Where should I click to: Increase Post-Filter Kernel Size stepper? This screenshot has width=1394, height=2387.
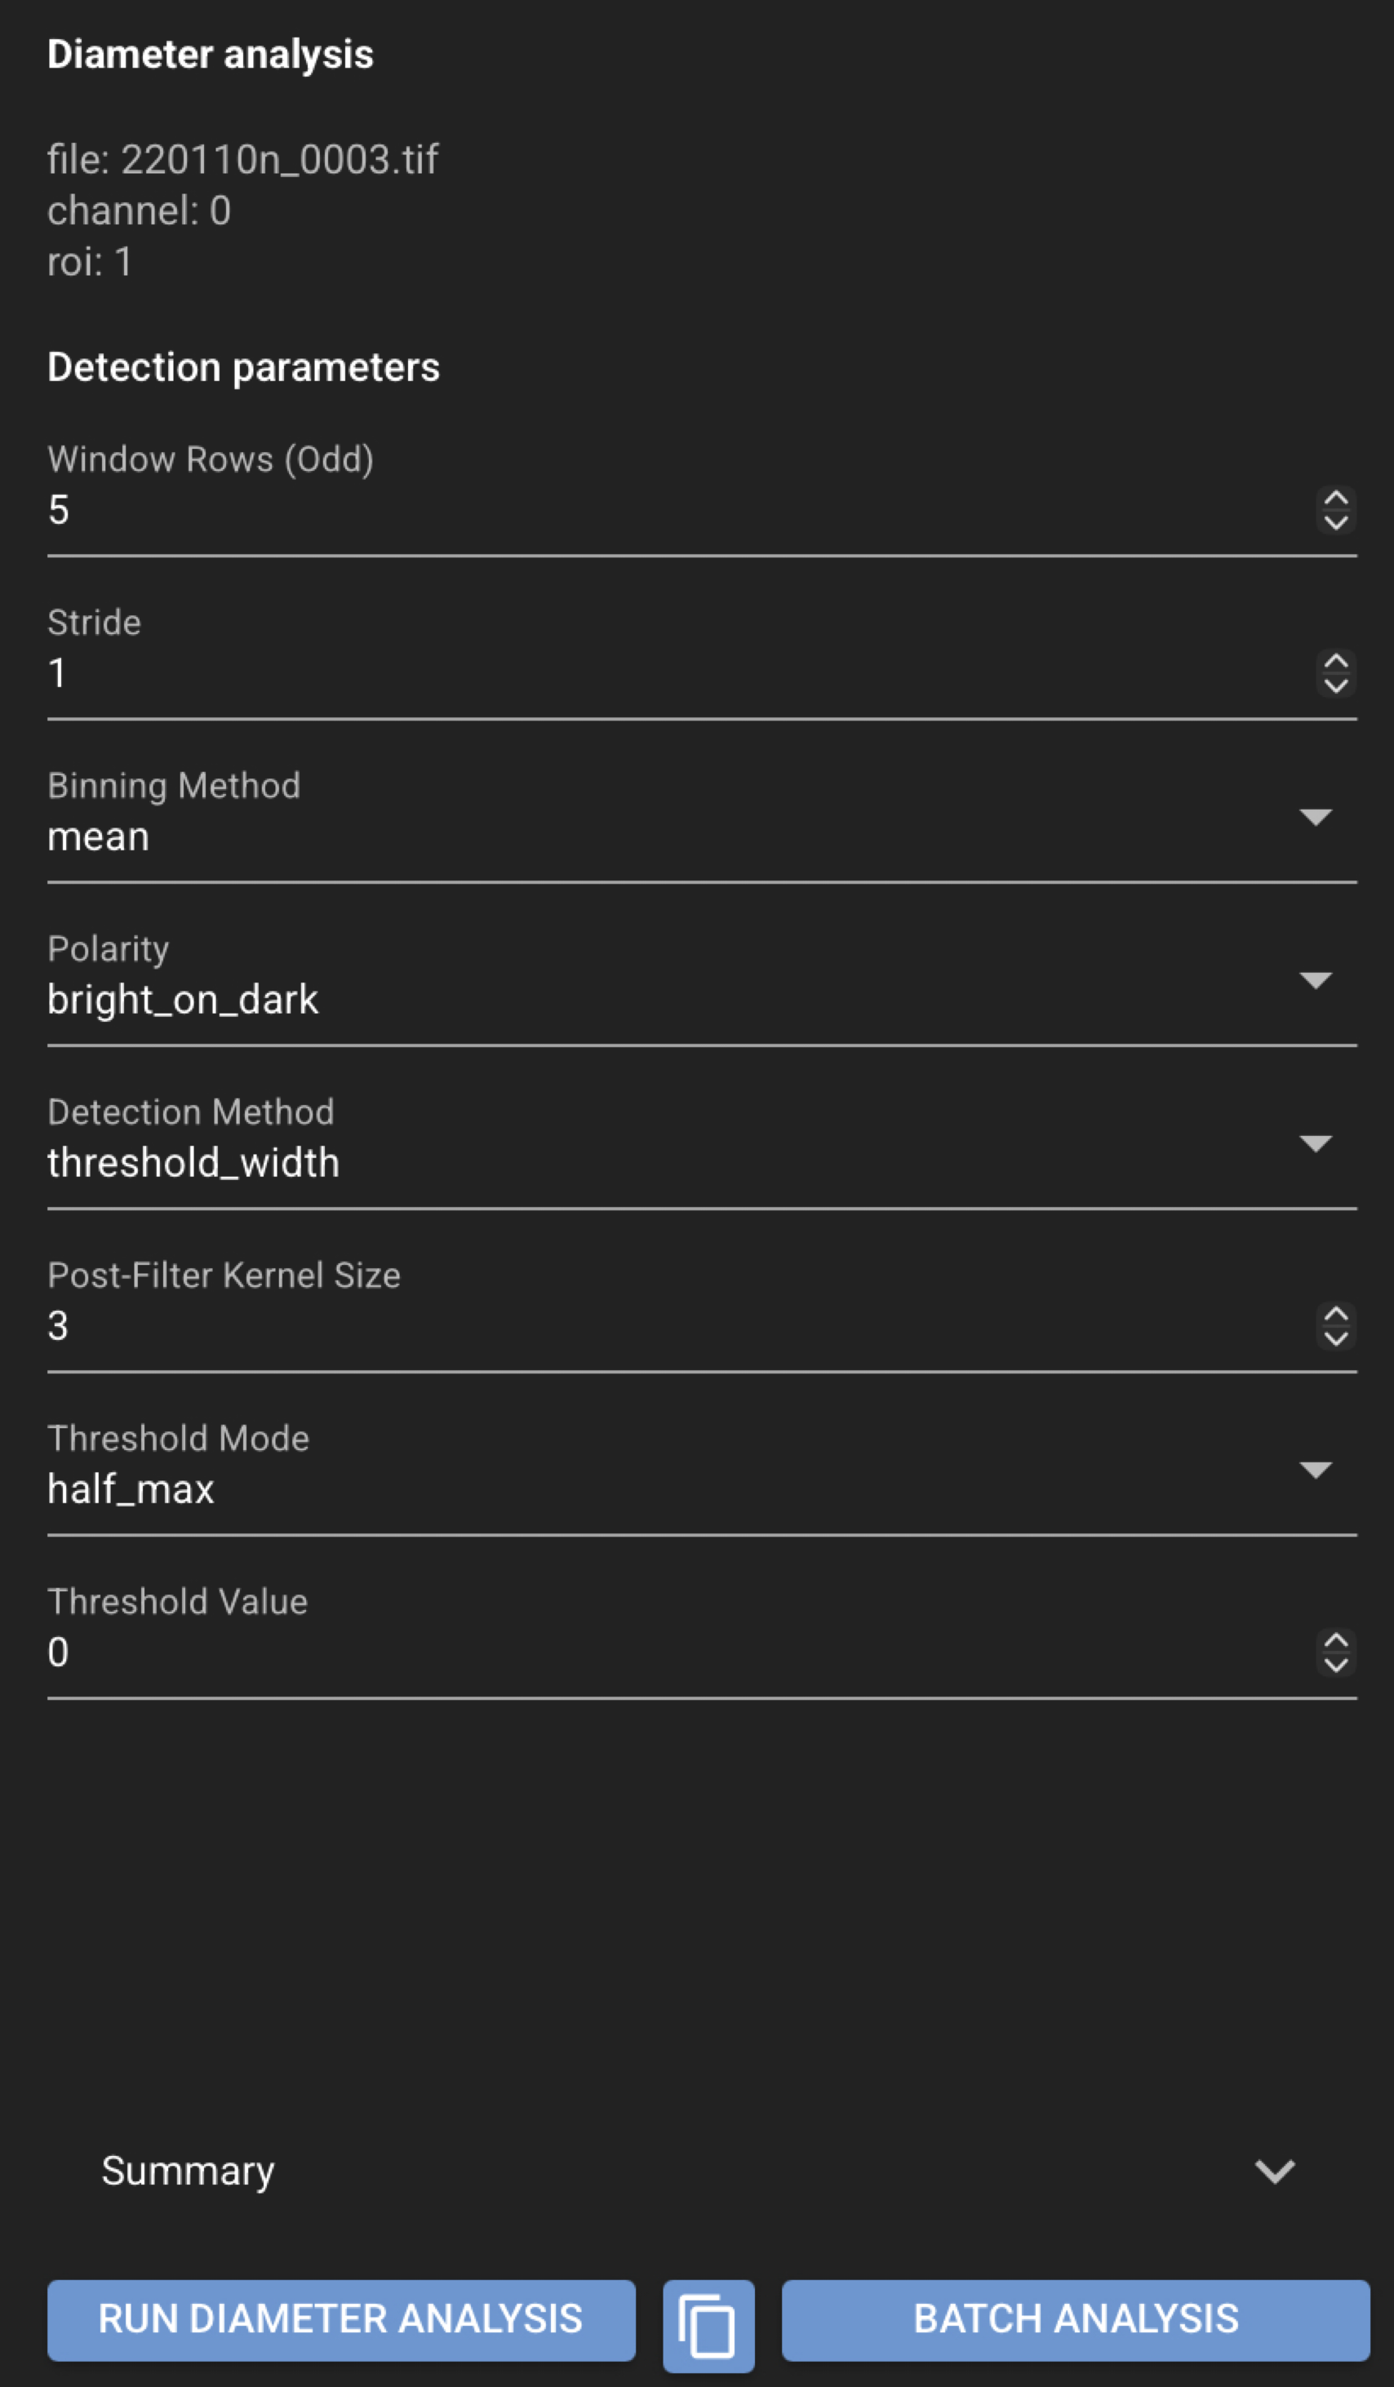point(1335,1315)
